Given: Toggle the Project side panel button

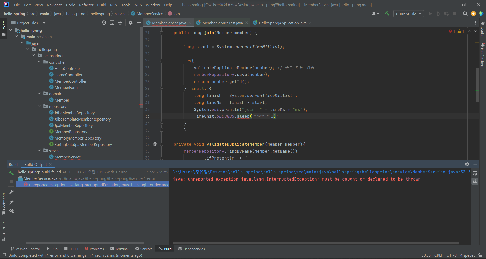Looking at the screenshot, I should click(4, 28).
